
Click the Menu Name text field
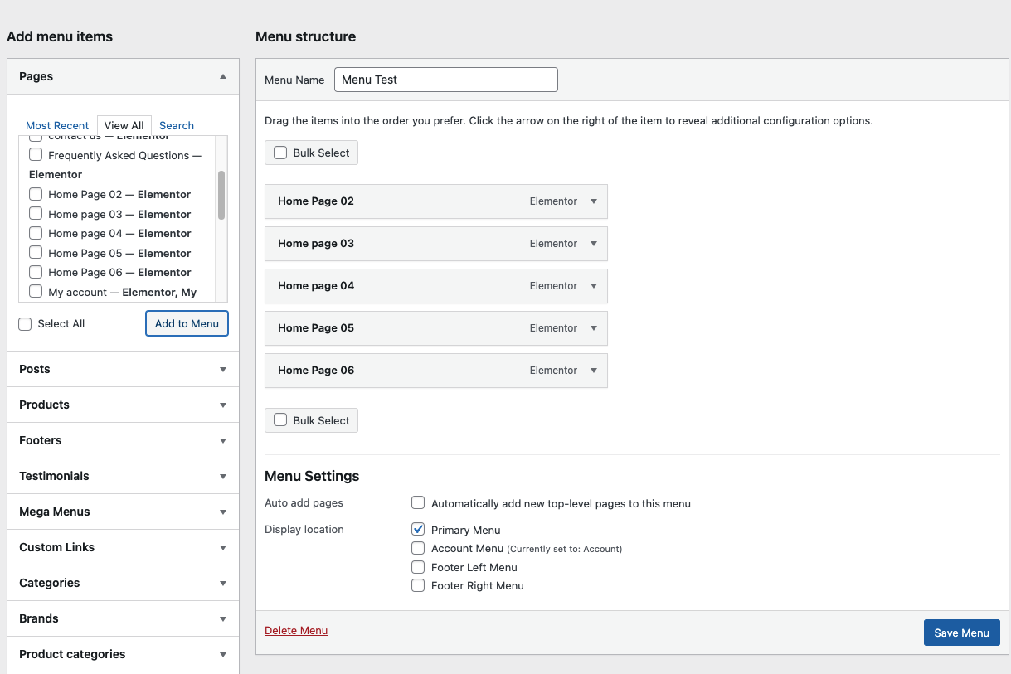click(445, 80)
